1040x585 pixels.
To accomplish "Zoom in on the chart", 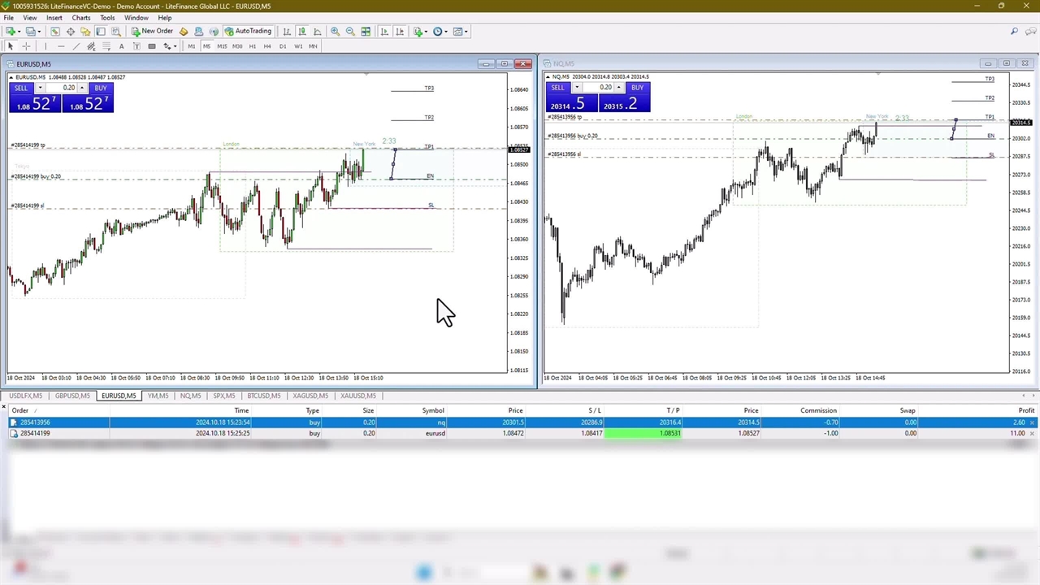I will click(x=335, y=32).
